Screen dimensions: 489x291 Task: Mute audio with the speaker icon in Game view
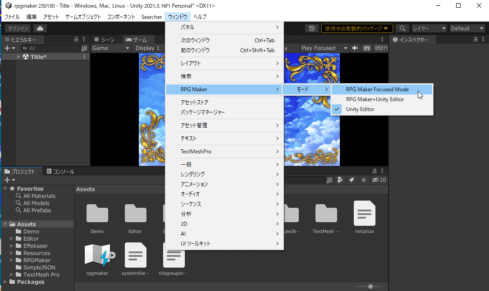[x=355, y=48]
